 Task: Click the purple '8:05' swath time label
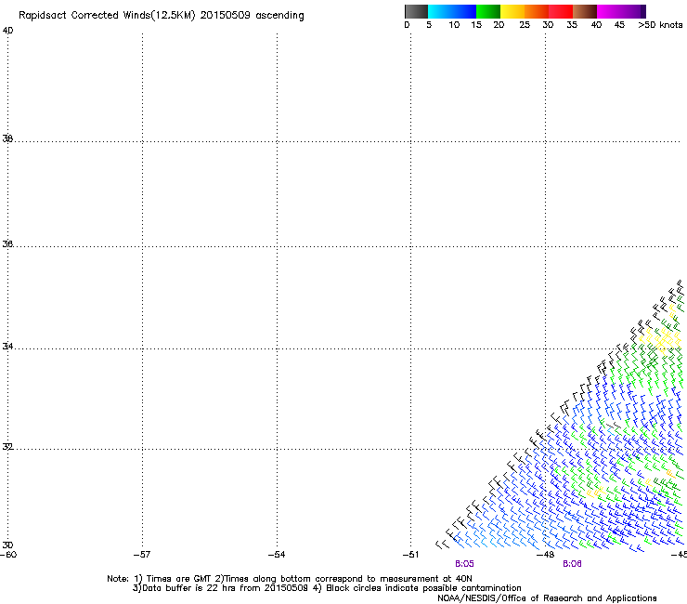[x=464, y=564]
